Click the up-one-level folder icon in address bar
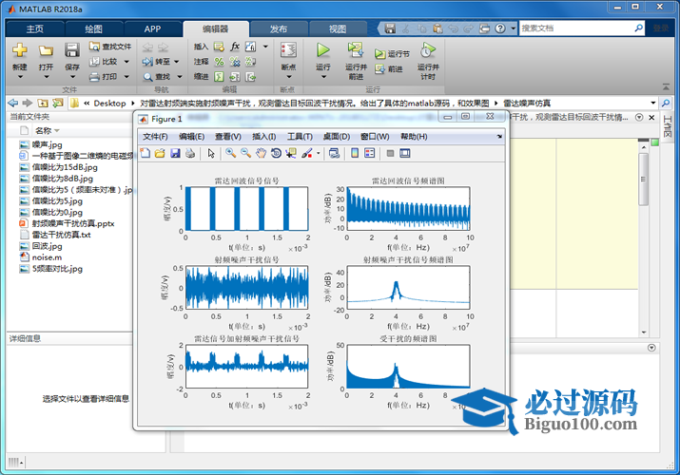The image size is (680, 475). click(x=43, y=103)
